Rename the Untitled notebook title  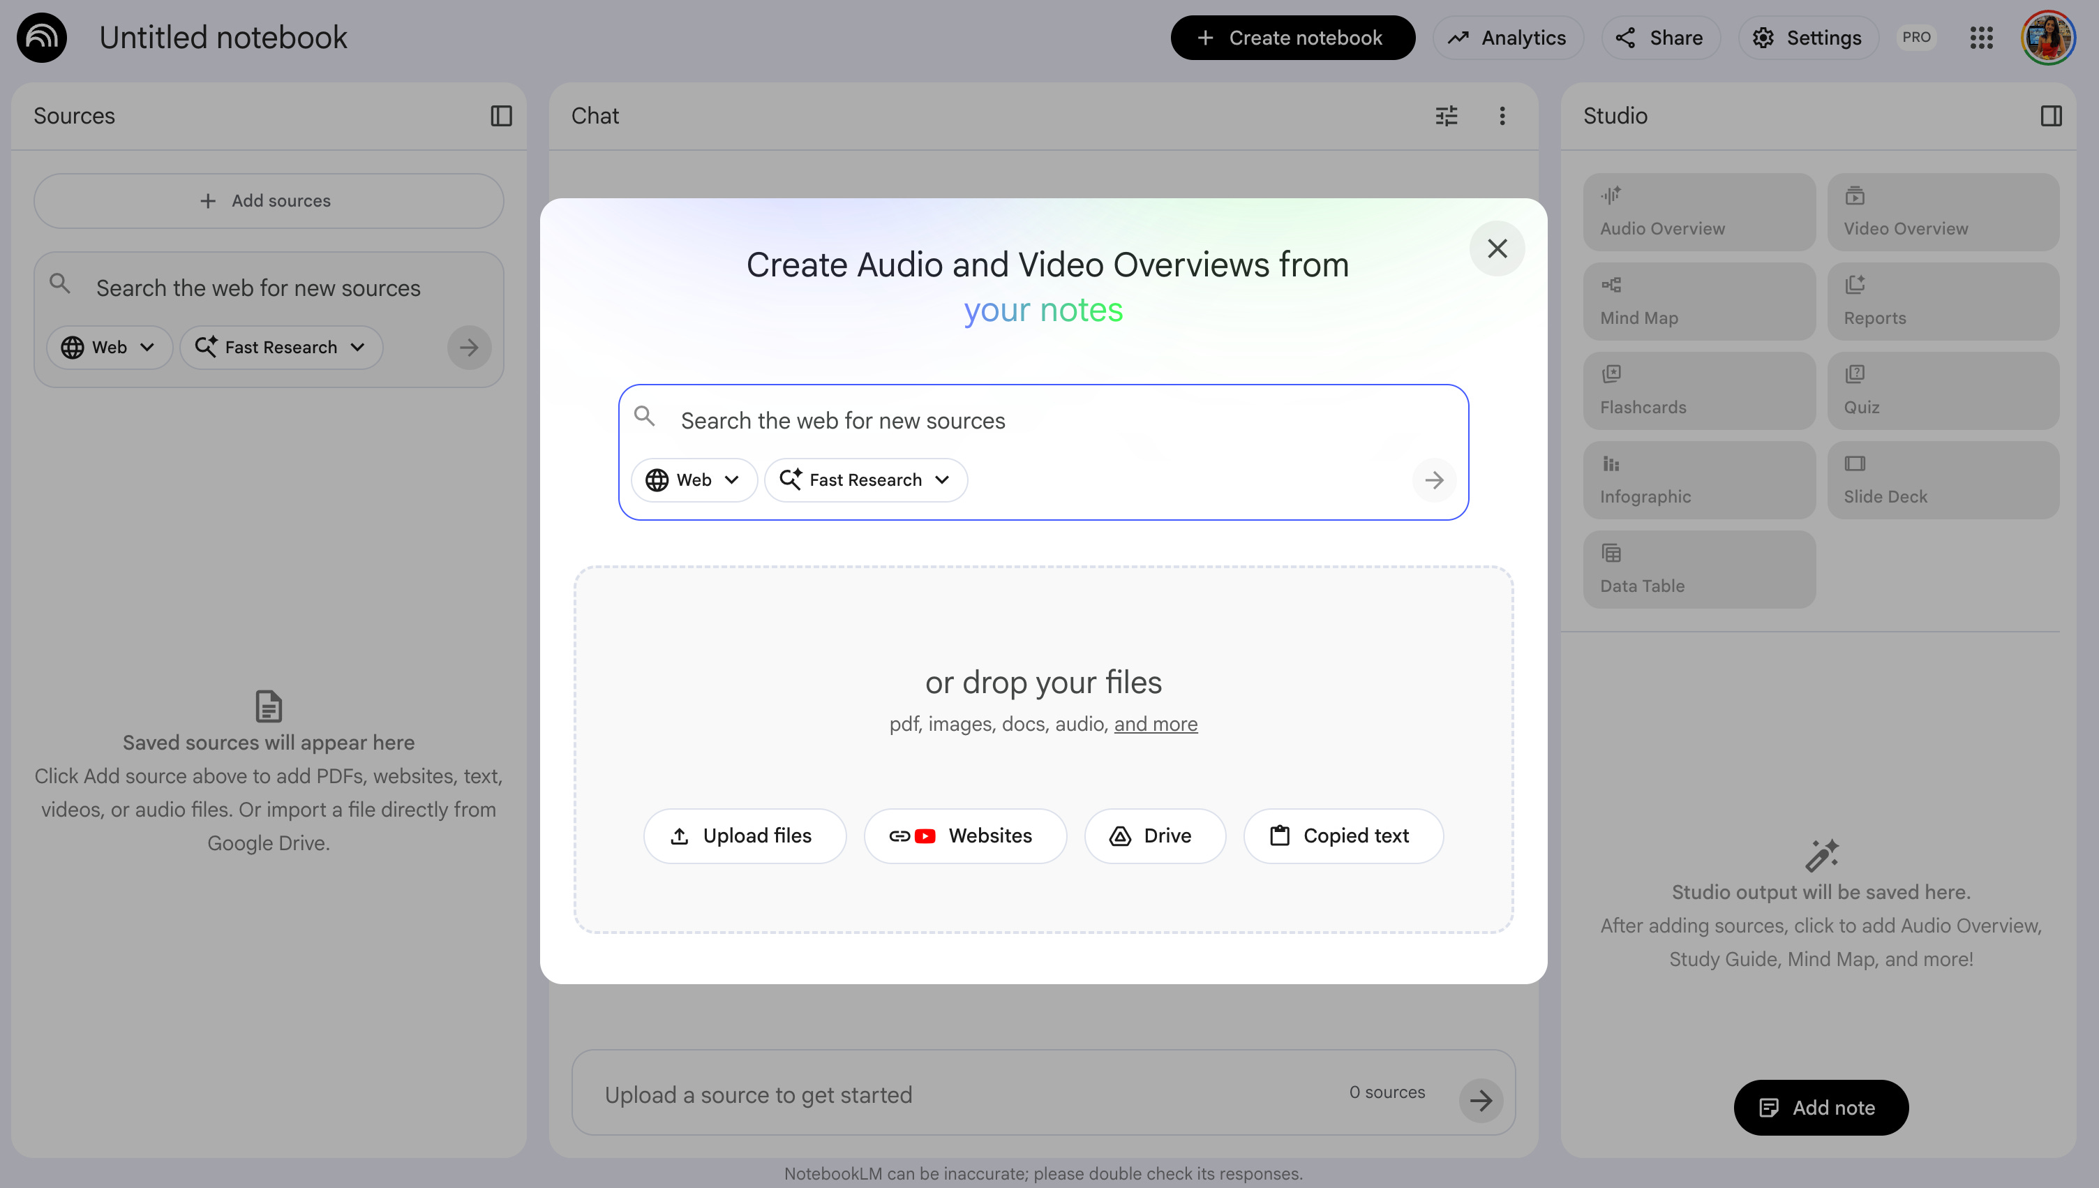pyautogui.click(x=223, y=38)
